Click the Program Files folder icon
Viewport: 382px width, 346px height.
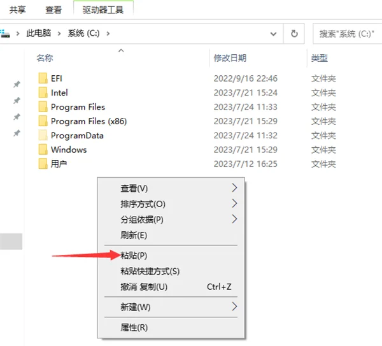[43, 107]
